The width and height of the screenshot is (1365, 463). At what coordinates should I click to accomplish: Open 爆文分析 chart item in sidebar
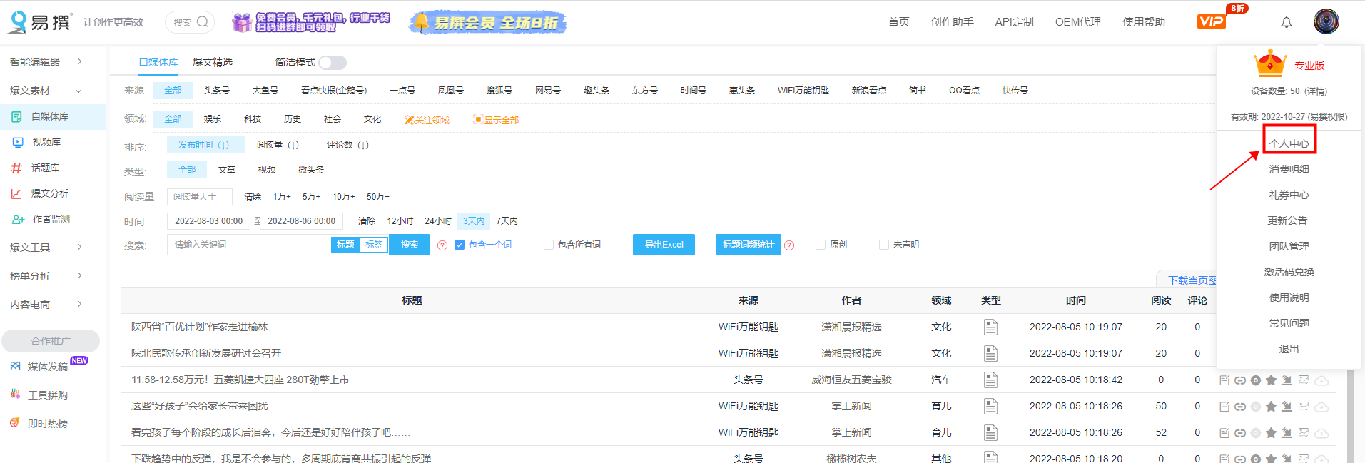[x=49, y=193]
